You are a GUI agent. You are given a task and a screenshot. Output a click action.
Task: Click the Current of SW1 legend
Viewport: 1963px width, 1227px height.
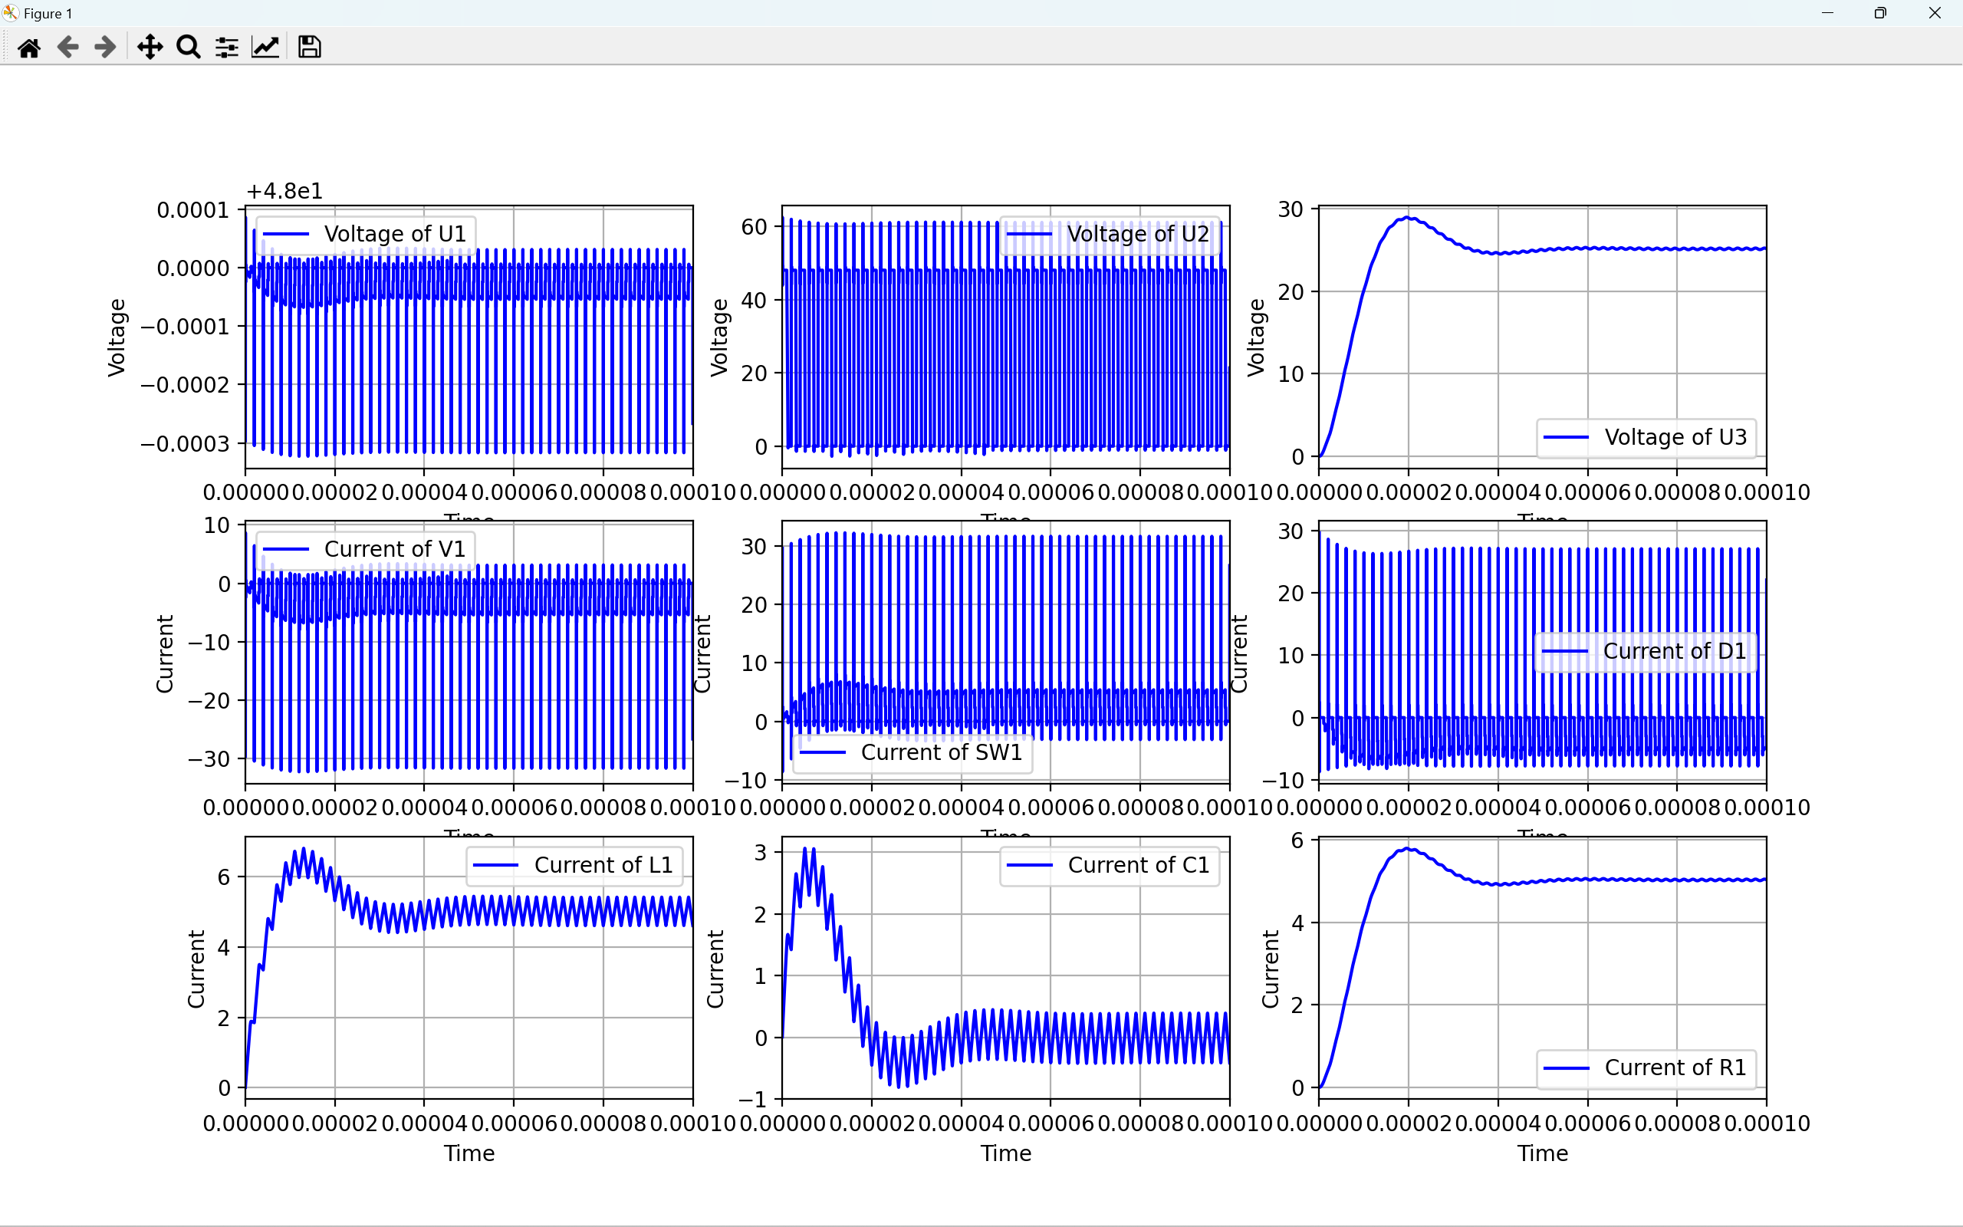(x=912, y=753)
